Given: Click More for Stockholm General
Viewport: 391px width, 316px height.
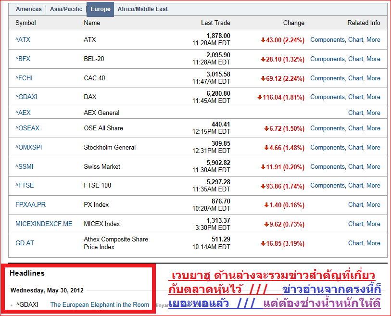Looking at the screenshot, I should (373, 147).
